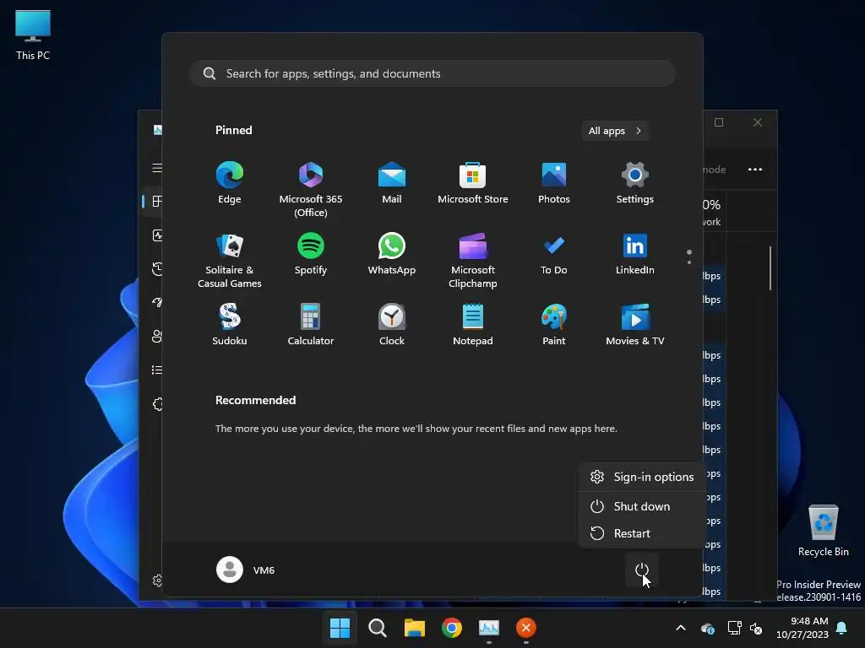Show hidden tray icons chevron
This screenshot has height=648, width=865.
click(681, 628)
